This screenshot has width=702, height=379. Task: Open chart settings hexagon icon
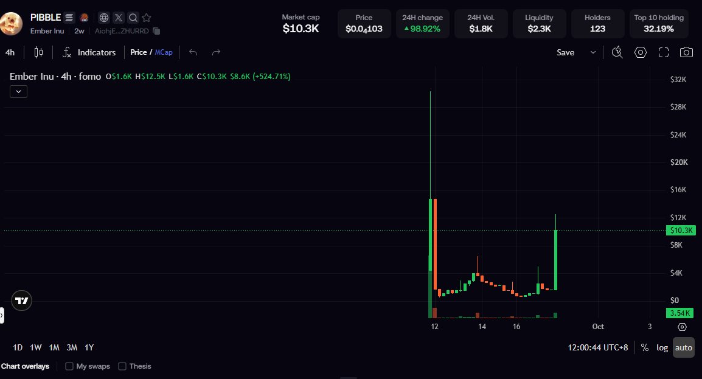tap(640, 52)
